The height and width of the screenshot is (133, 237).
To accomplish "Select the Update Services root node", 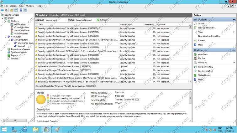I will [x=12, y=15].
